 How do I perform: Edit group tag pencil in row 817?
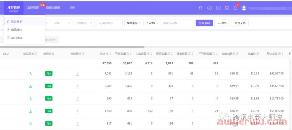point(77,124)
